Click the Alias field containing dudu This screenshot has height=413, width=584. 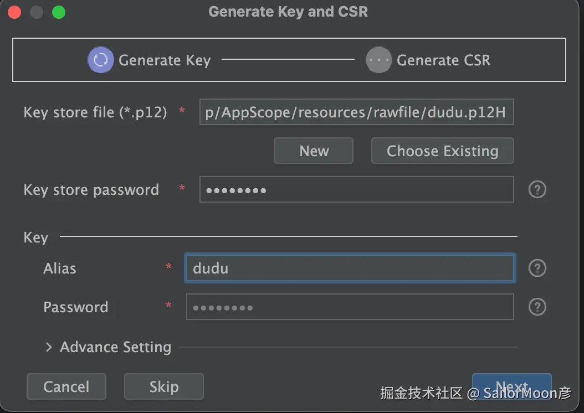tap(350, 269)
